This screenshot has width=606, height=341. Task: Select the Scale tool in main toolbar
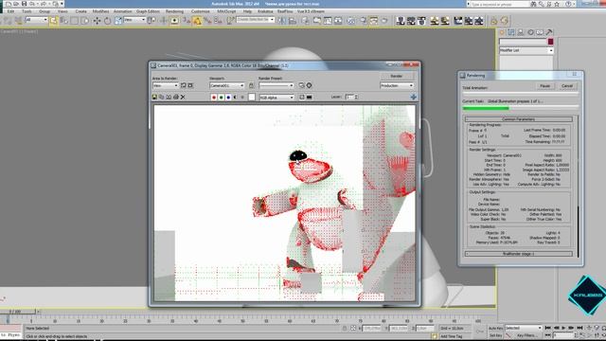click(x=117, y=21)
